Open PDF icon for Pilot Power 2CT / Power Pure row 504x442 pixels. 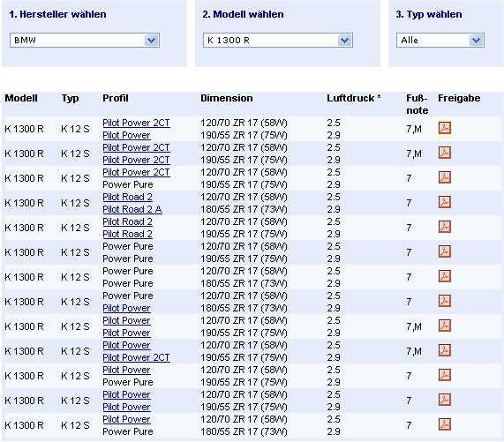tap(445, 177)
